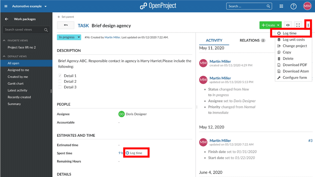Screen dimensions: 315x177
Task: Switch to the Activity tab
Action: pos(214,41)
